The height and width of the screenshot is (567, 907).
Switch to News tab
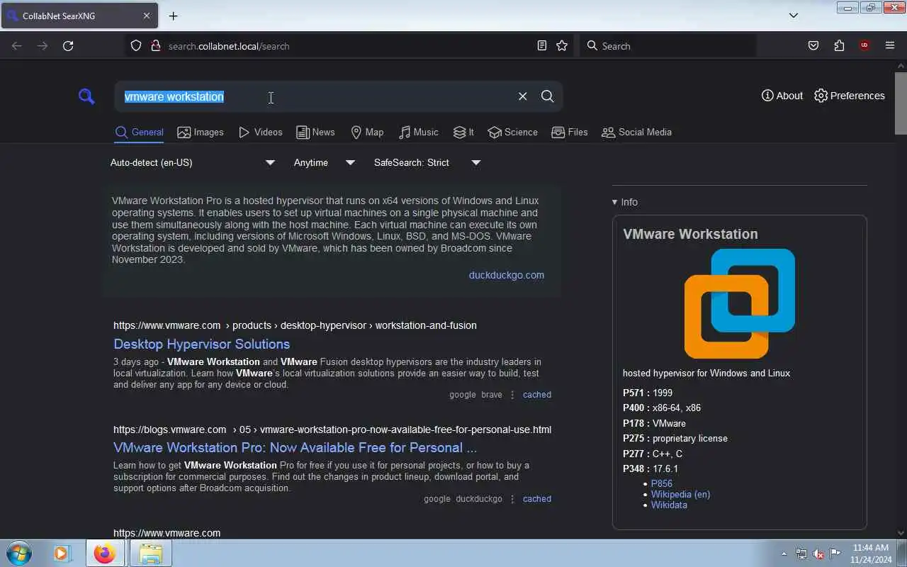tap(315, 133)
